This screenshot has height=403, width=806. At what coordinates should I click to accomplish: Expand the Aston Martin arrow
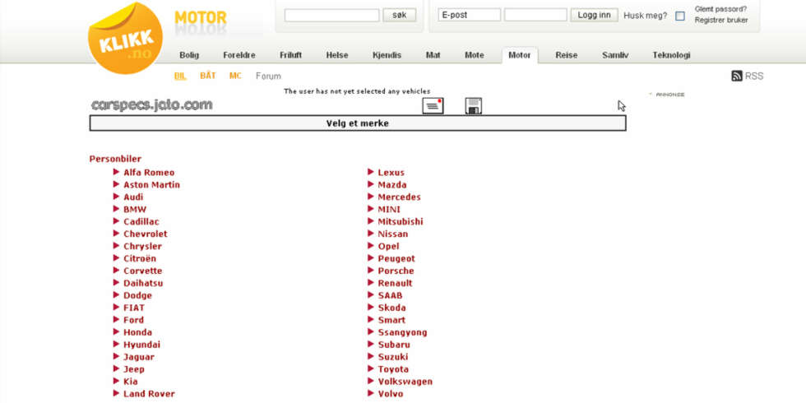[x=117, y=184]
